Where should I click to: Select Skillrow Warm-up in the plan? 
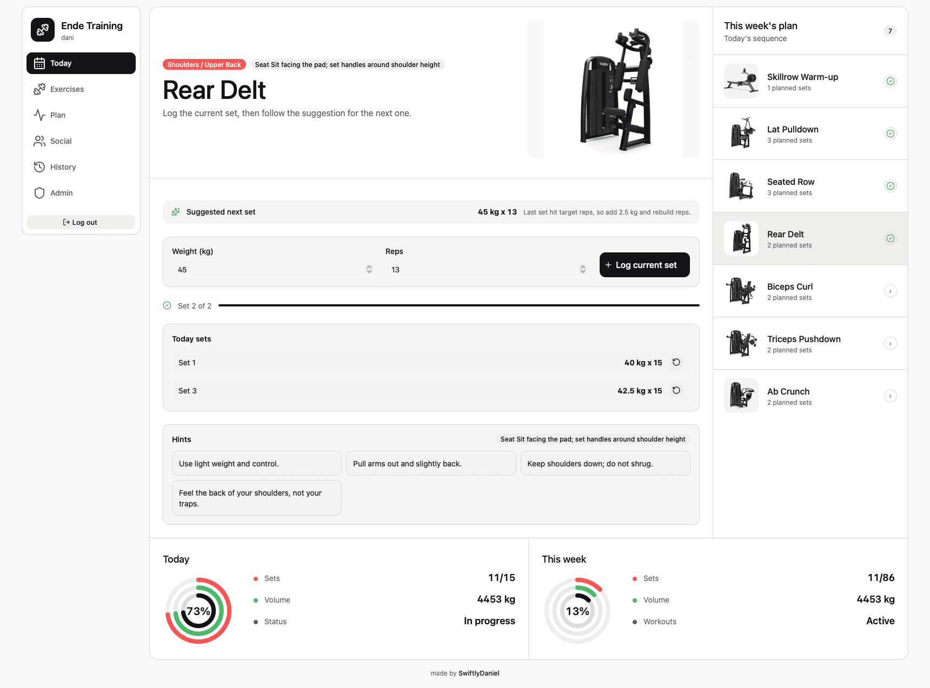(811, 81)
